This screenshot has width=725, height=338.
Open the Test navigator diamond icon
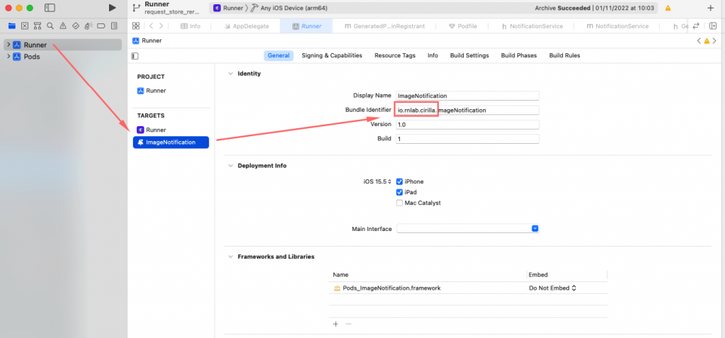76,26
